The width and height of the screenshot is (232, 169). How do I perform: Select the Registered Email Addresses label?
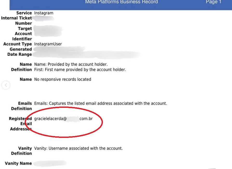21,124
